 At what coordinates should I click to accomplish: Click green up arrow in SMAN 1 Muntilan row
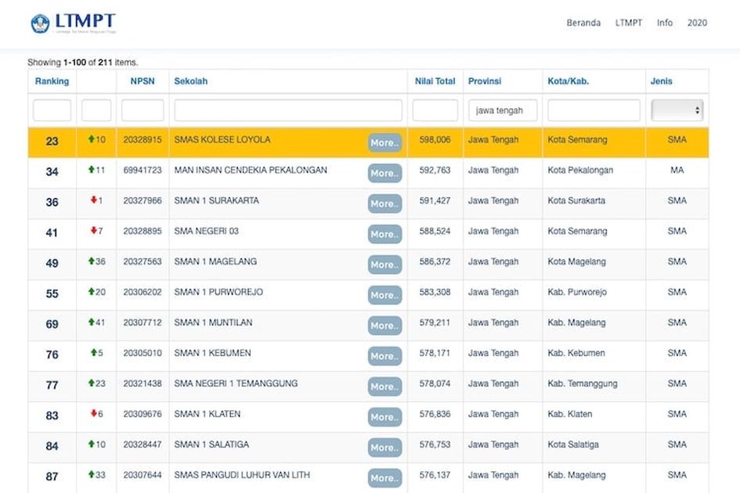click(x=92, y=322)
